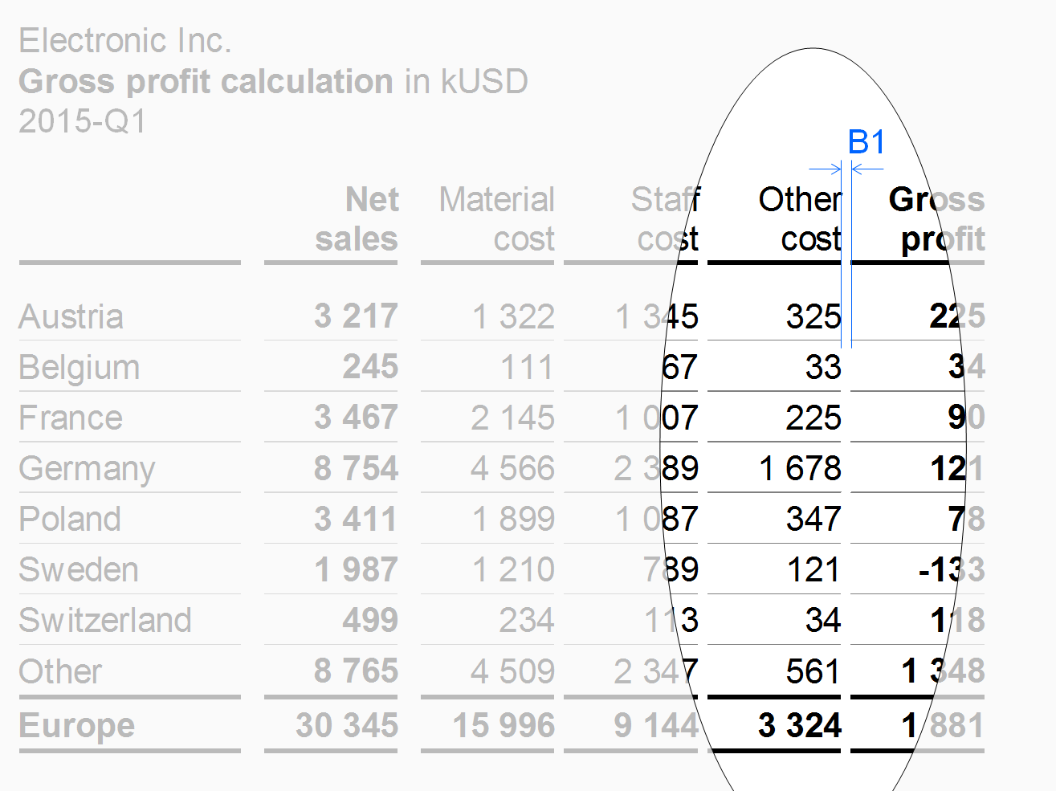1056x791 pixels.
Task: Click the Austria row label
Action: pyautogui.click(x=71, y=316)
